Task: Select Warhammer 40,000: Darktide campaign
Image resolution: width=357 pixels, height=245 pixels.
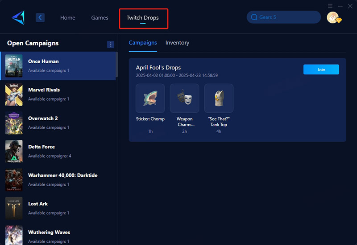Action: point(58,180)
